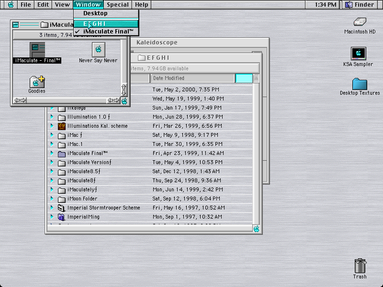The height and width of the screenshot is (287, 383).
Task: Select the Goodies folder icon
Action: pyautogui.click(x=37, y=82)
